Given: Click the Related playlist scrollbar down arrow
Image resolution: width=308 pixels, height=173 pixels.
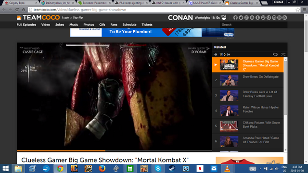Looking at the screenshot, I should point(285,150).
